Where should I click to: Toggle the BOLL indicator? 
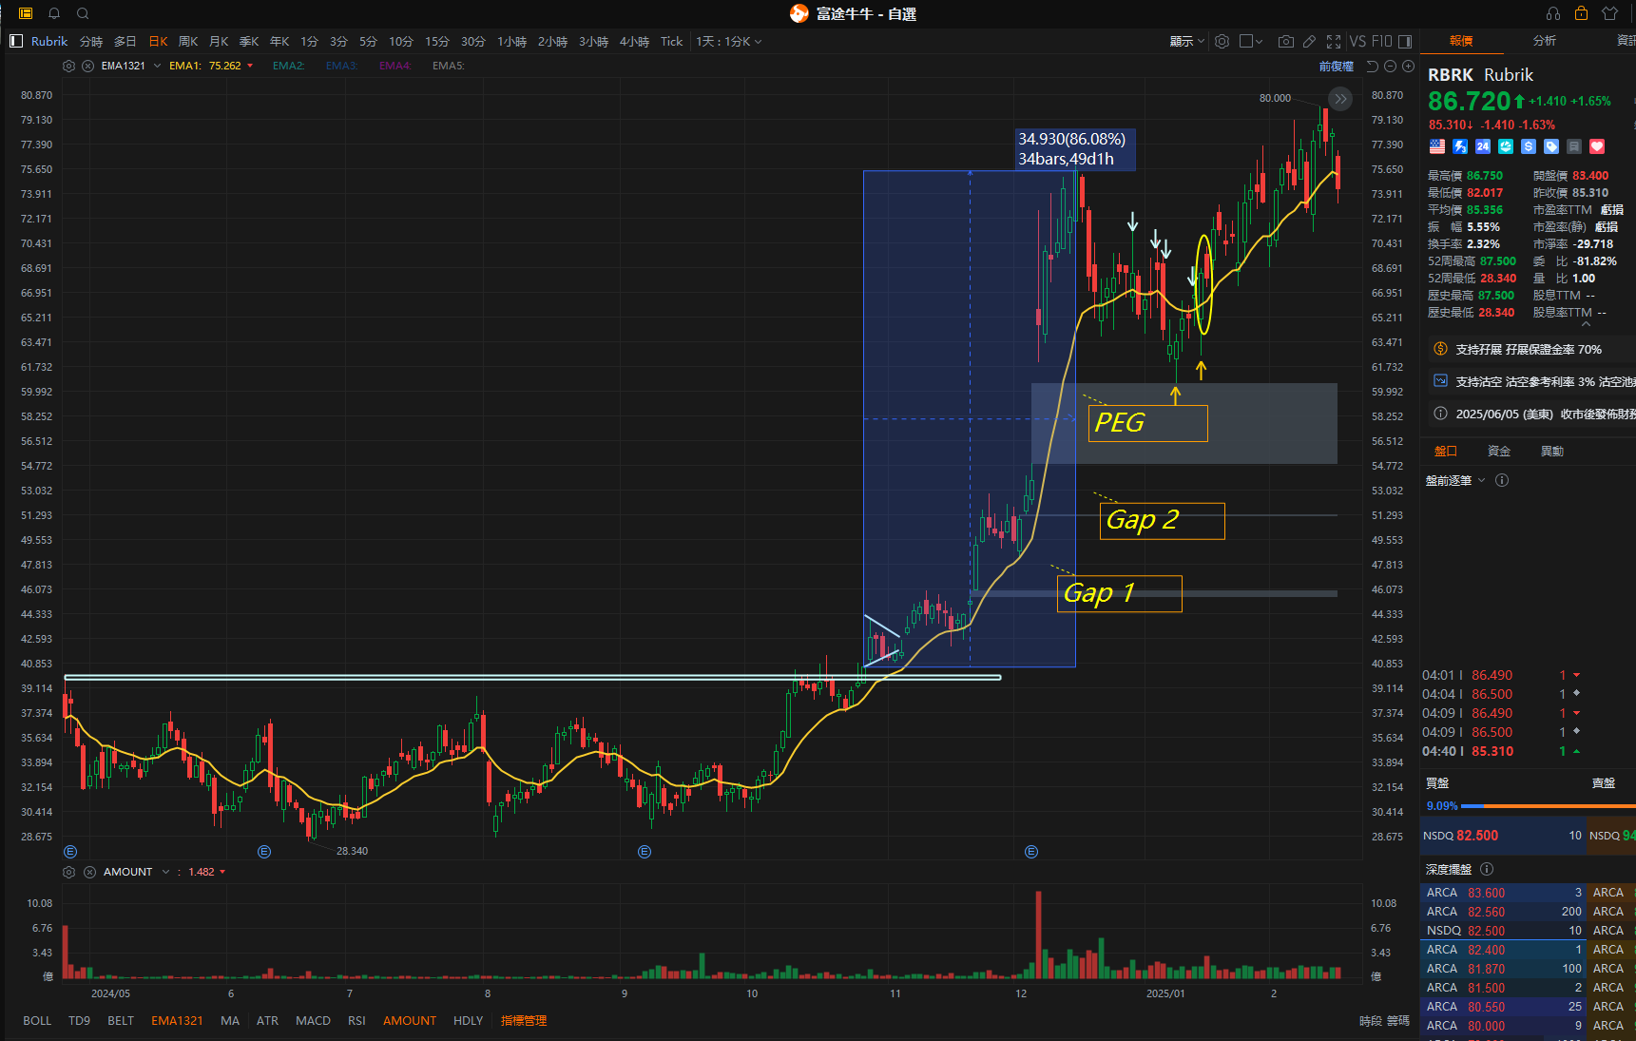[x=37, y=1020]
